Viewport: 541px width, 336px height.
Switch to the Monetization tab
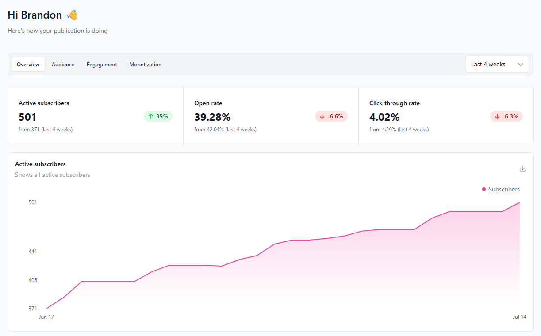146,64
